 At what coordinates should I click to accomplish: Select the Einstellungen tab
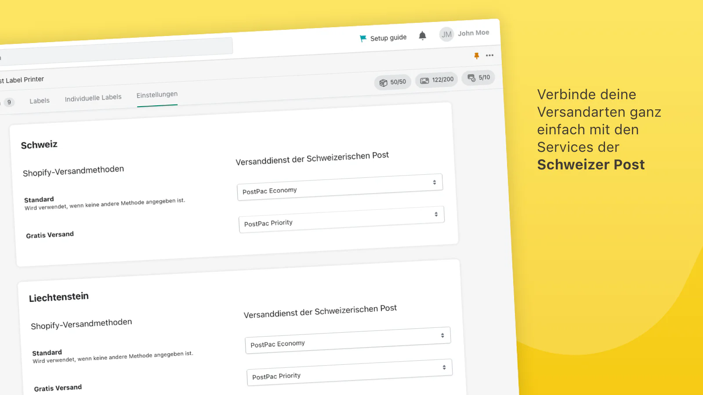157,95
